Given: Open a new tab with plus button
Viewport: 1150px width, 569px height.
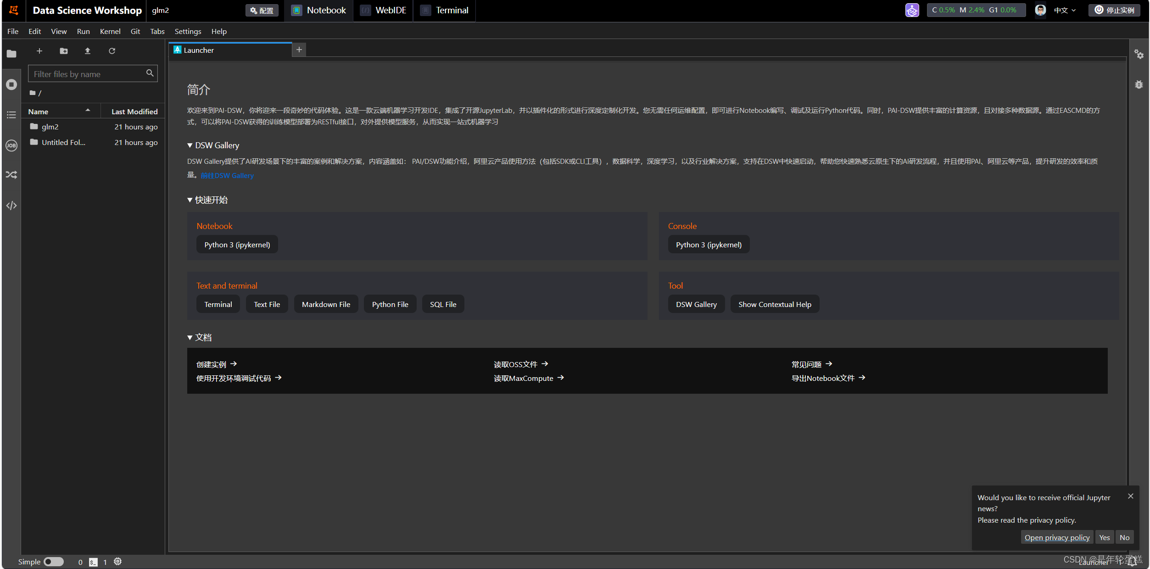Looking at the screenshot, I should click(299, 50).
